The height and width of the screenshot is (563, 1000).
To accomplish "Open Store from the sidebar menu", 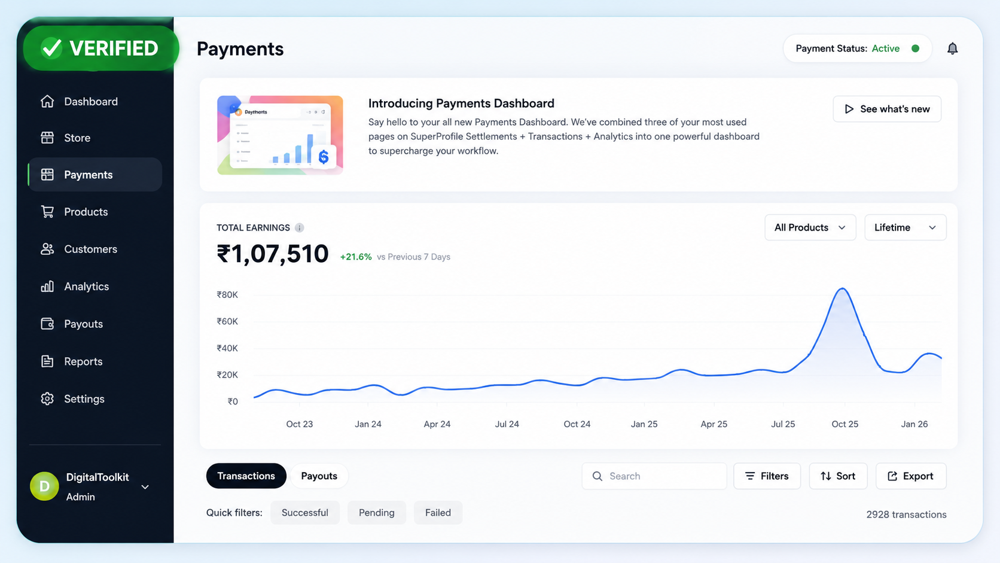I will pyautogui.click(x=95, y=138).
